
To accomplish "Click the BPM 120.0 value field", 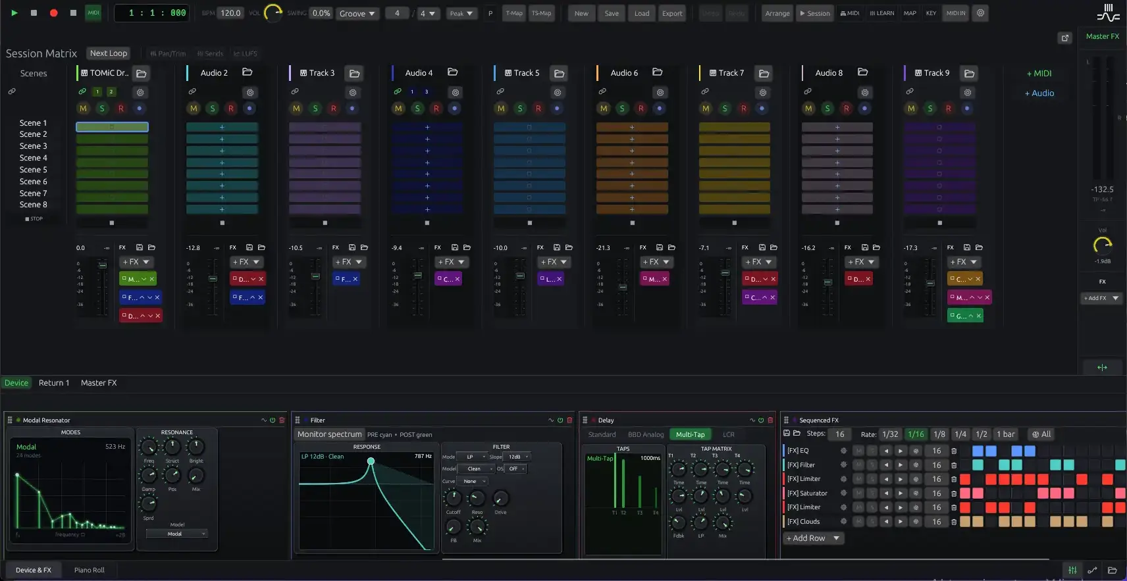I will [x=230, y=13].
